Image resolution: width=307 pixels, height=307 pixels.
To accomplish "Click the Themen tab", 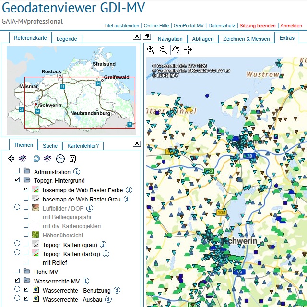I will (24, 145).
